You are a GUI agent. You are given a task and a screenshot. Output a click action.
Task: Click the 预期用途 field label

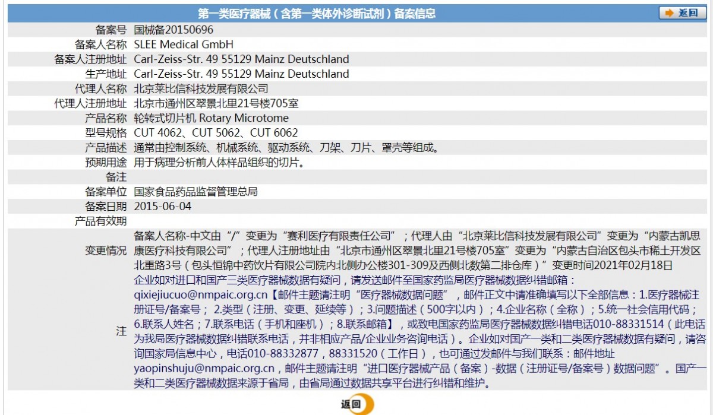point(106,162)
